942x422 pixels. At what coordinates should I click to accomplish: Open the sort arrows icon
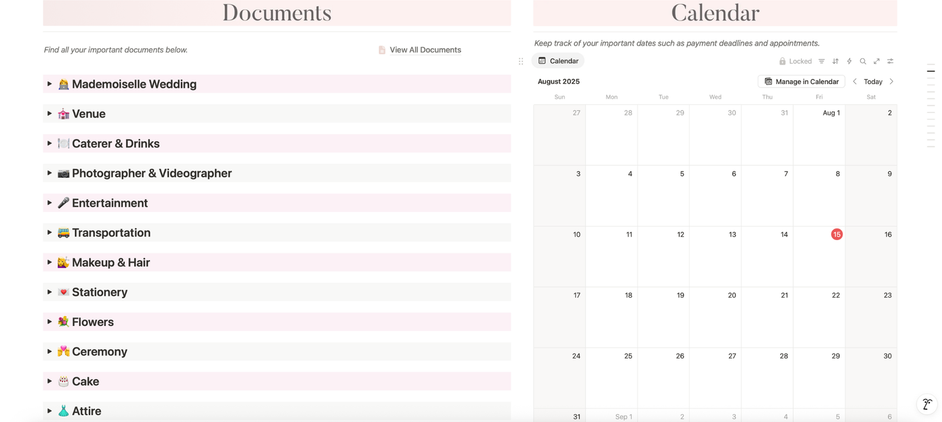coord(835,61)
